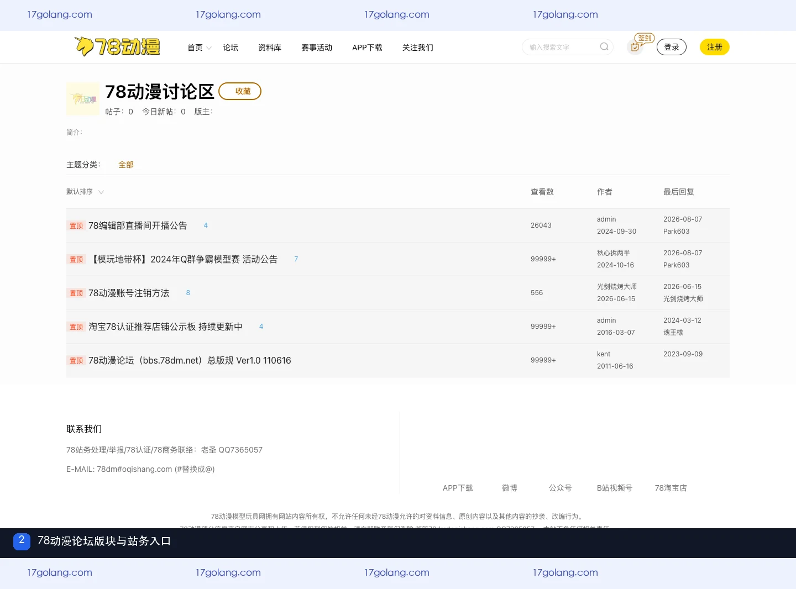Click the search magnifier icon
The width and height of the screenshot is (796, 589).
point(604,47)
